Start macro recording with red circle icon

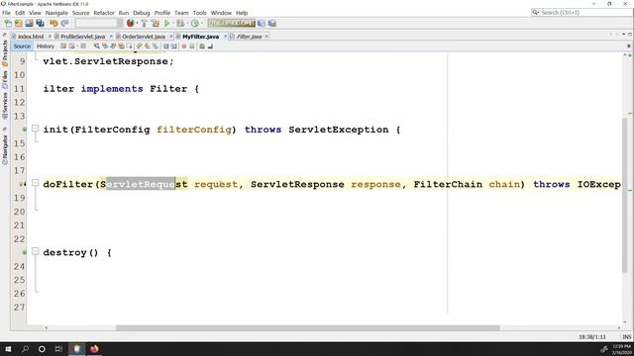(184, 46)
